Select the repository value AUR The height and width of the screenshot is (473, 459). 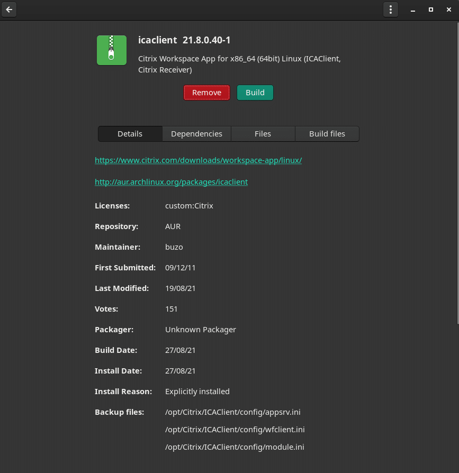[x=173, y=226]
